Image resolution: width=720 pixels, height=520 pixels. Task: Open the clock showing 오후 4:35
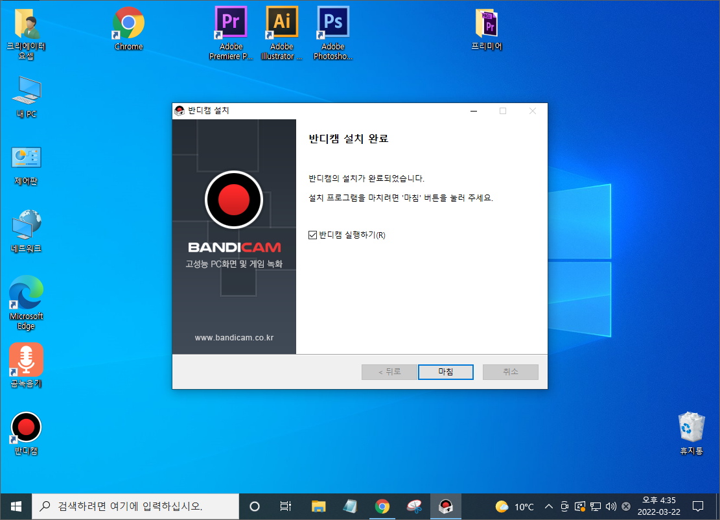click(x=659, y=506)
